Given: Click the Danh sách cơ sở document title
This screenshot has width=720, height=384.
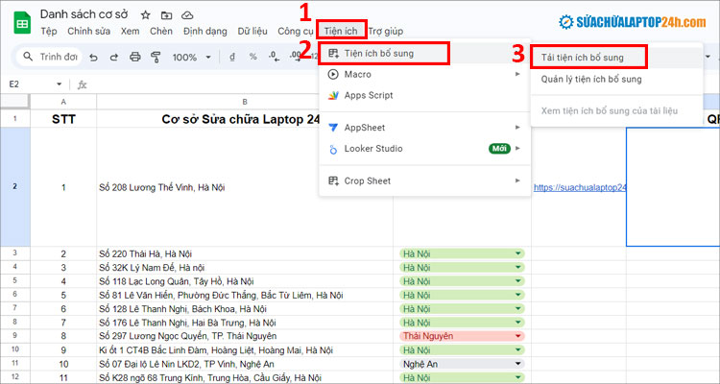Looking at the screenshot, I should (84, 14).
